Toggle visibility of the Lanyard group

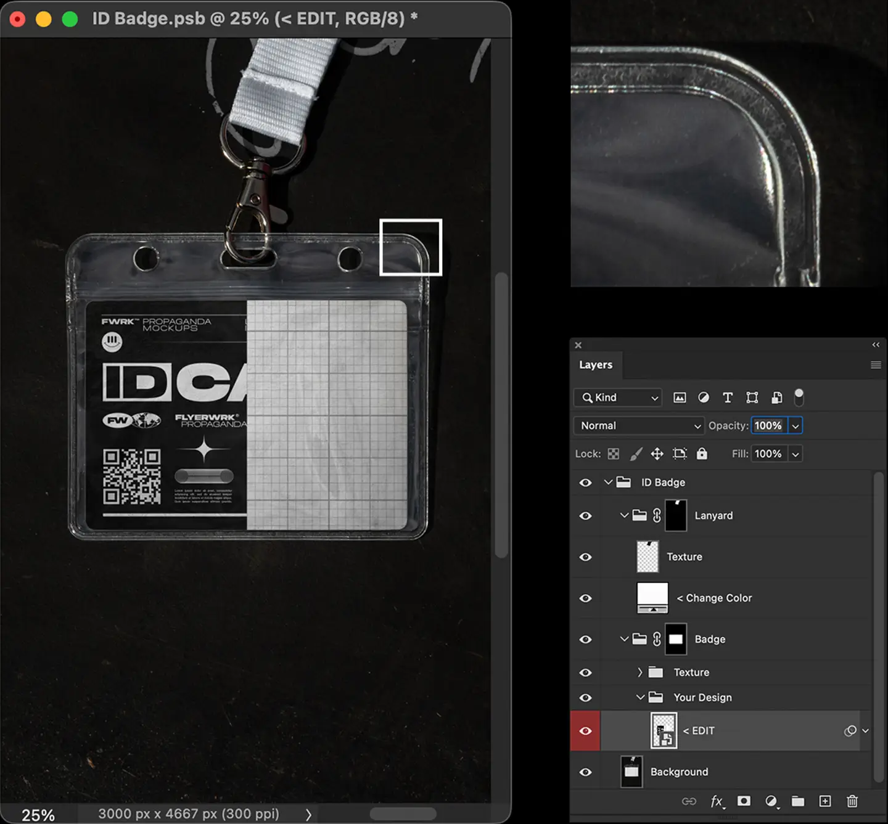[x=585, y=516]
